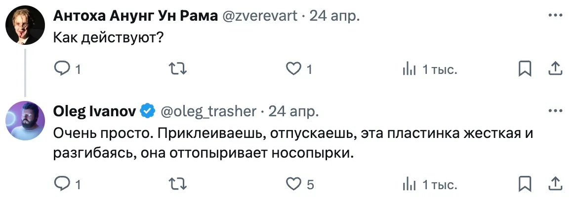This screenshot has height=202, width=577.
Task: Like Антоха's "Как действуют?" tweet
Action: coord(294,69)
